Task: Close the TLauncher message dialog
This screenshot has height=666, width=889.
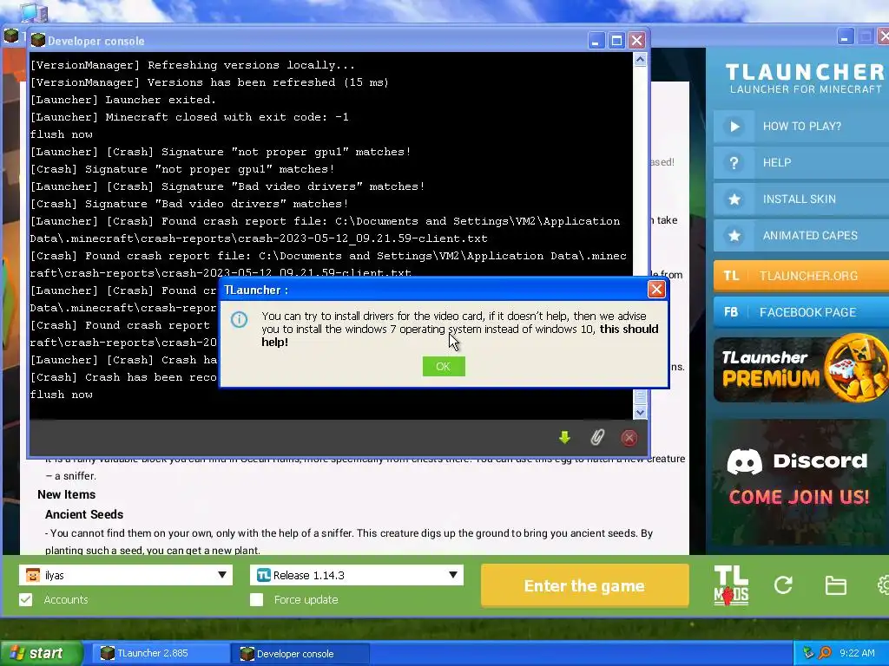Action: tap(656, 290)
